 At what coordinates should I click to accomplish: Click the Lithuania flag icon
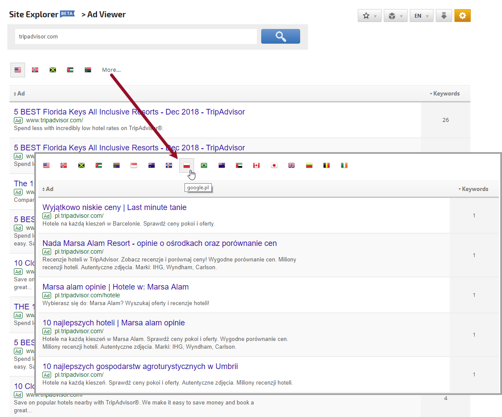pyautogui.click(x=309, y=166)
